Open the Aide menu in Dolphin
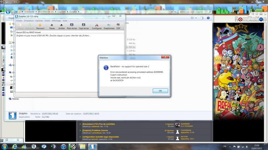The height and width of the screenshot is (150, 268). (x=65, y=21)
